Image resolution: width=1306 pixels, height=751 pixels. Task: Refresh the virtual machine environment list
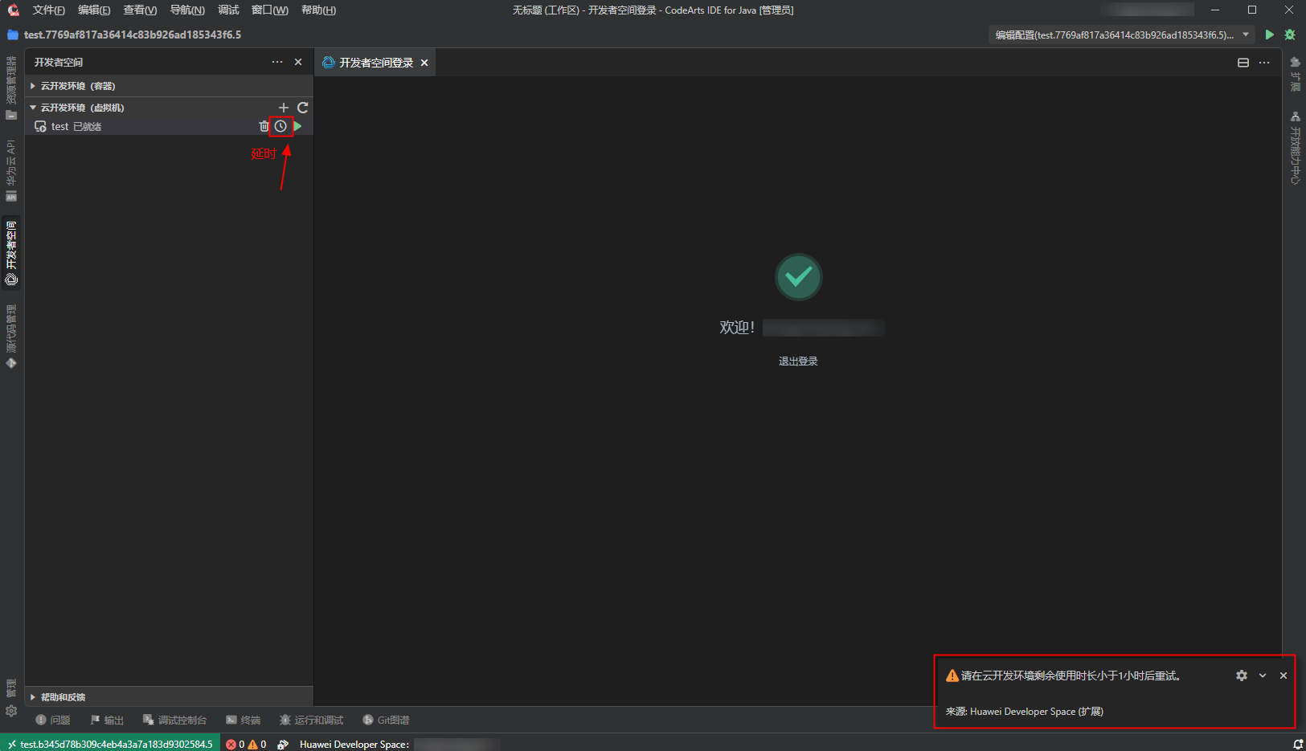pyautogui.click(x=303, y=108)
